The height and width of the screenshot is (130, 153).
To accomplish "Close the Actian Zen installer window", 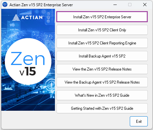I will (145, 5).
